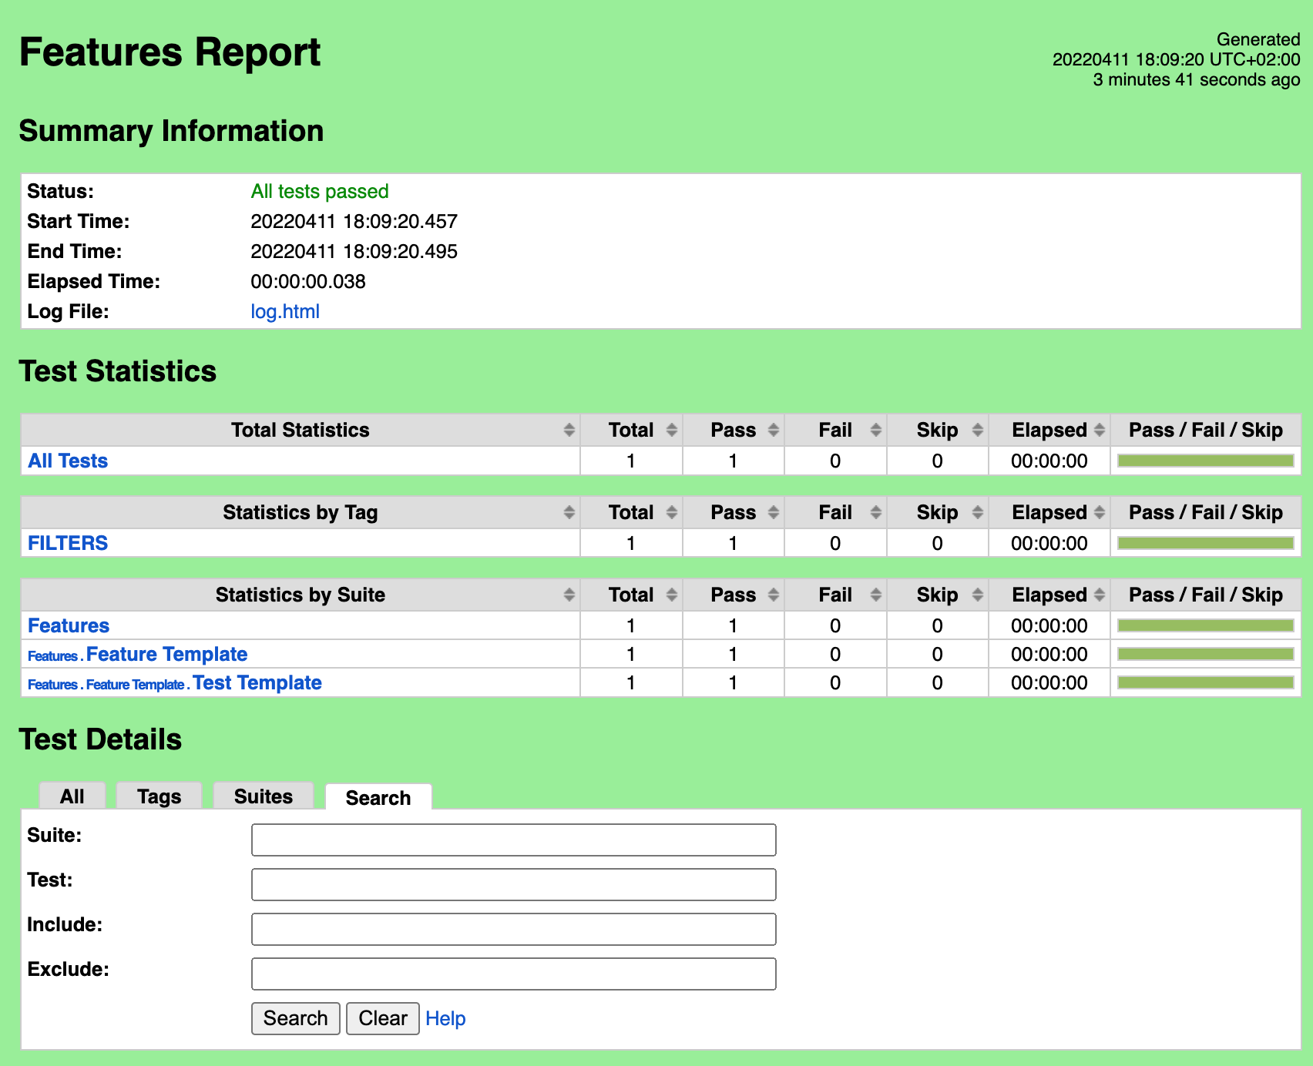Sort Total Statistics Elapsed column

click(x=1049, y=430)
